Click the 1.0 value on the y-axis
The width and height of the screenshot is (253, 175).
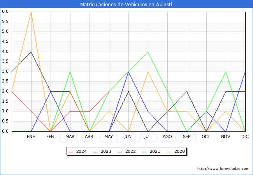click(x=5, y=111)
